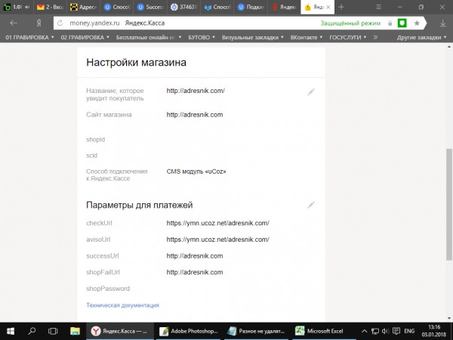Screen dimensions: 453x340
Task: Edit payment parameters with pencil icon
Action: (311, 205)
